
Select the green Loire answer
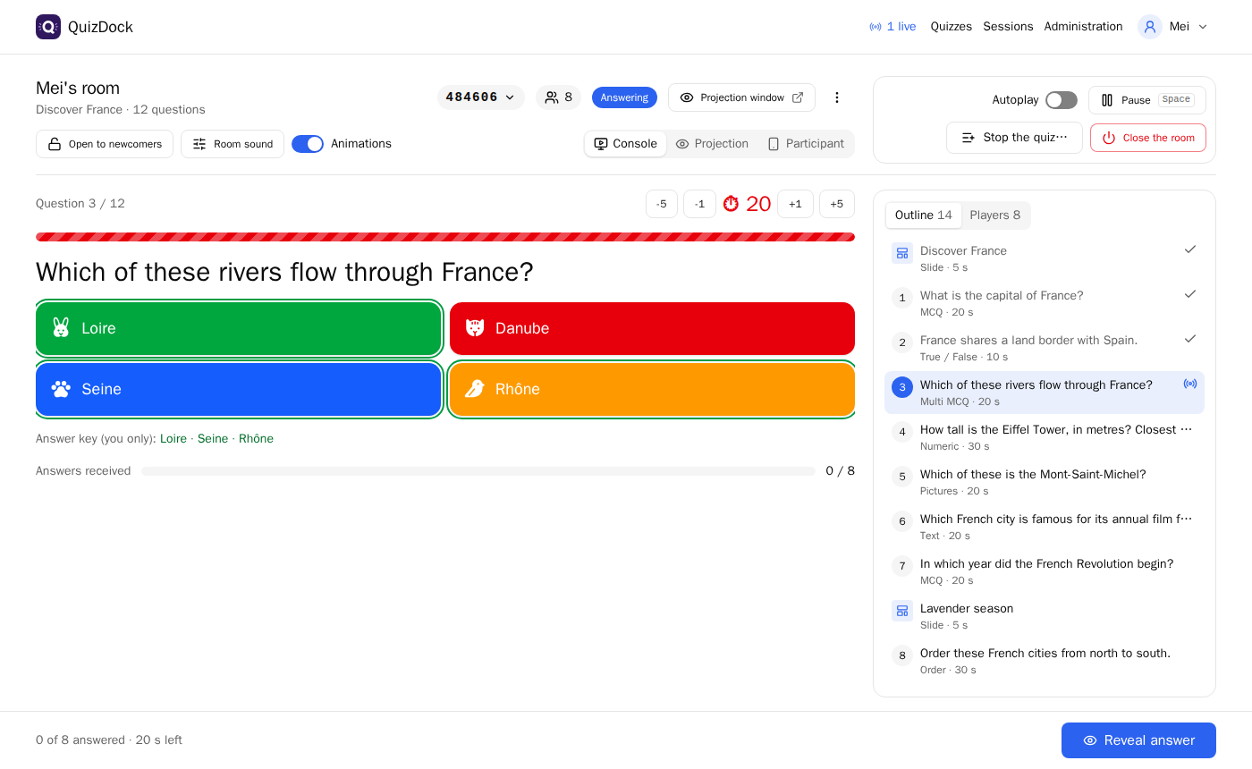tap(239, 328)
